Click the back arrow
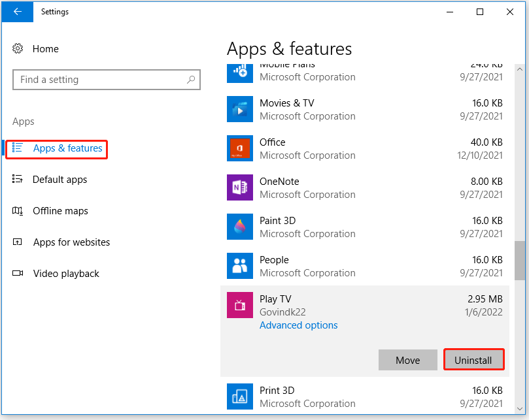Screen dimensions: 529x420 tap(17, 12)
